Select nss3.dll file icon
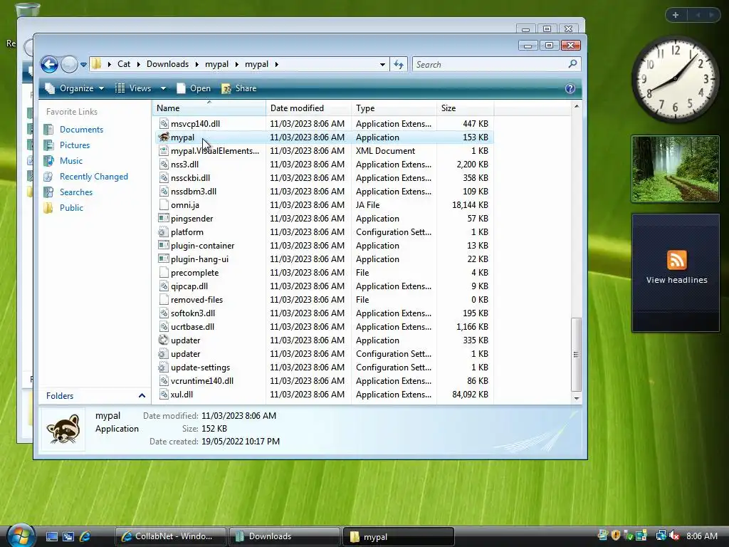Viewport: 729px width, 547px height. click(164, 165)
